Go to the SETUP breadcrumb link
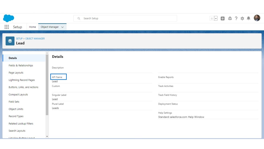The width and height of the screenshot is (264, 149). tap(19, 39)
